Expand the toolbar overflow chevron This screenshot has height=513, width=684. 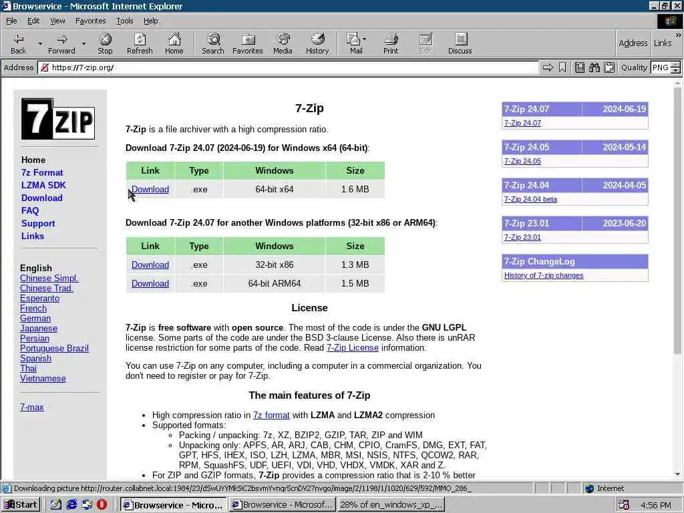pyautogui.click(x=678, y=35)
